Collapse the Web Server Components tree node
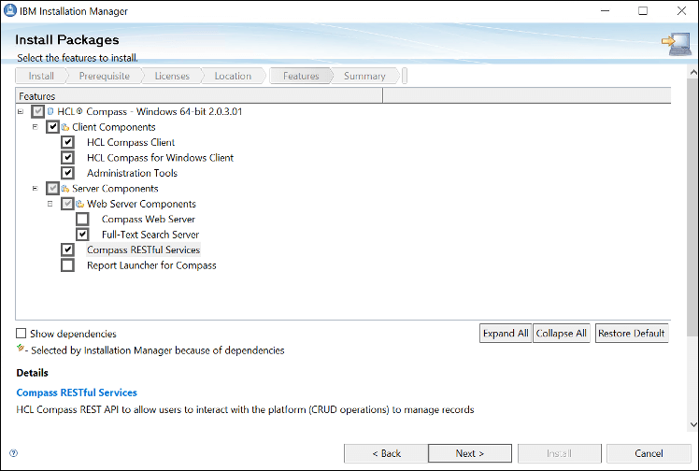699x471 pixels. 50,204
